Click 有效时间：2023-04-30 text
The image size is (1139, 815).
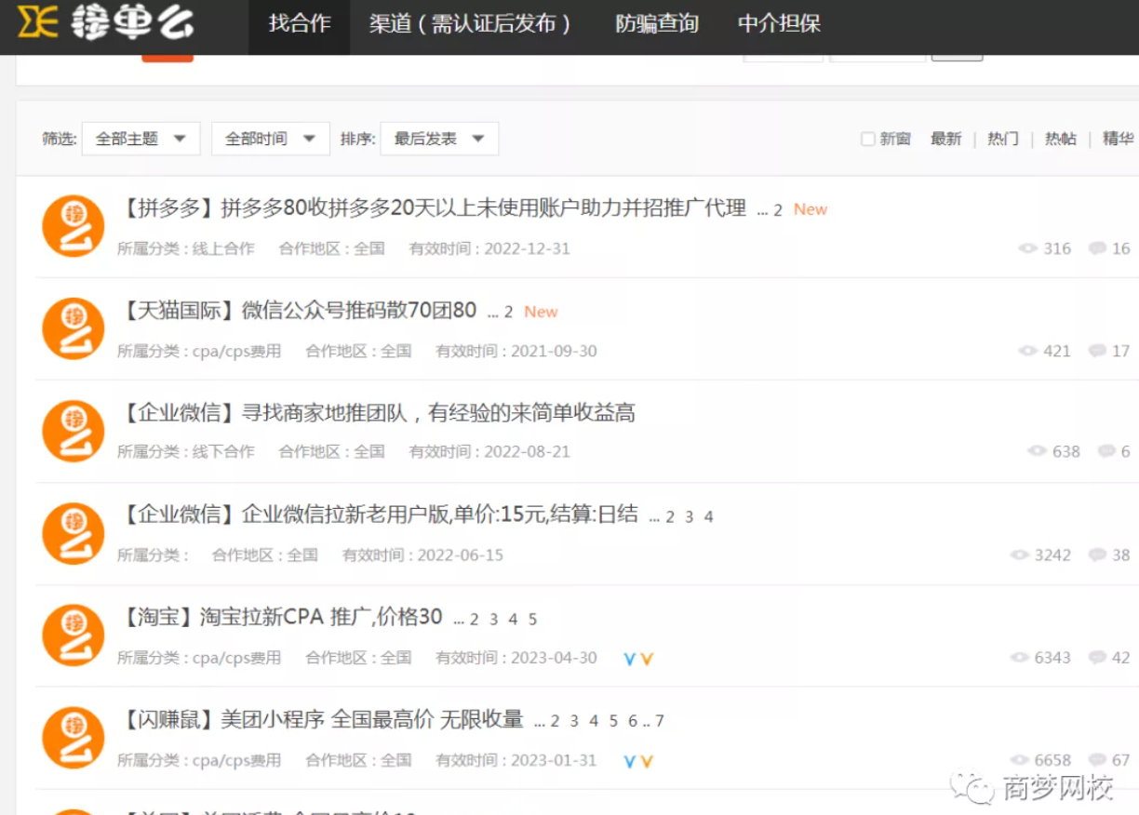point(516,658)
